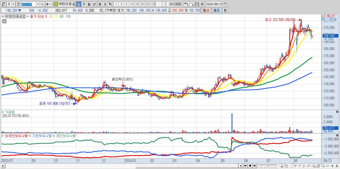Choose the 10 interval button
Image resolution: width=340 pixels, height=169 pixels.
[x=132, y=4]
